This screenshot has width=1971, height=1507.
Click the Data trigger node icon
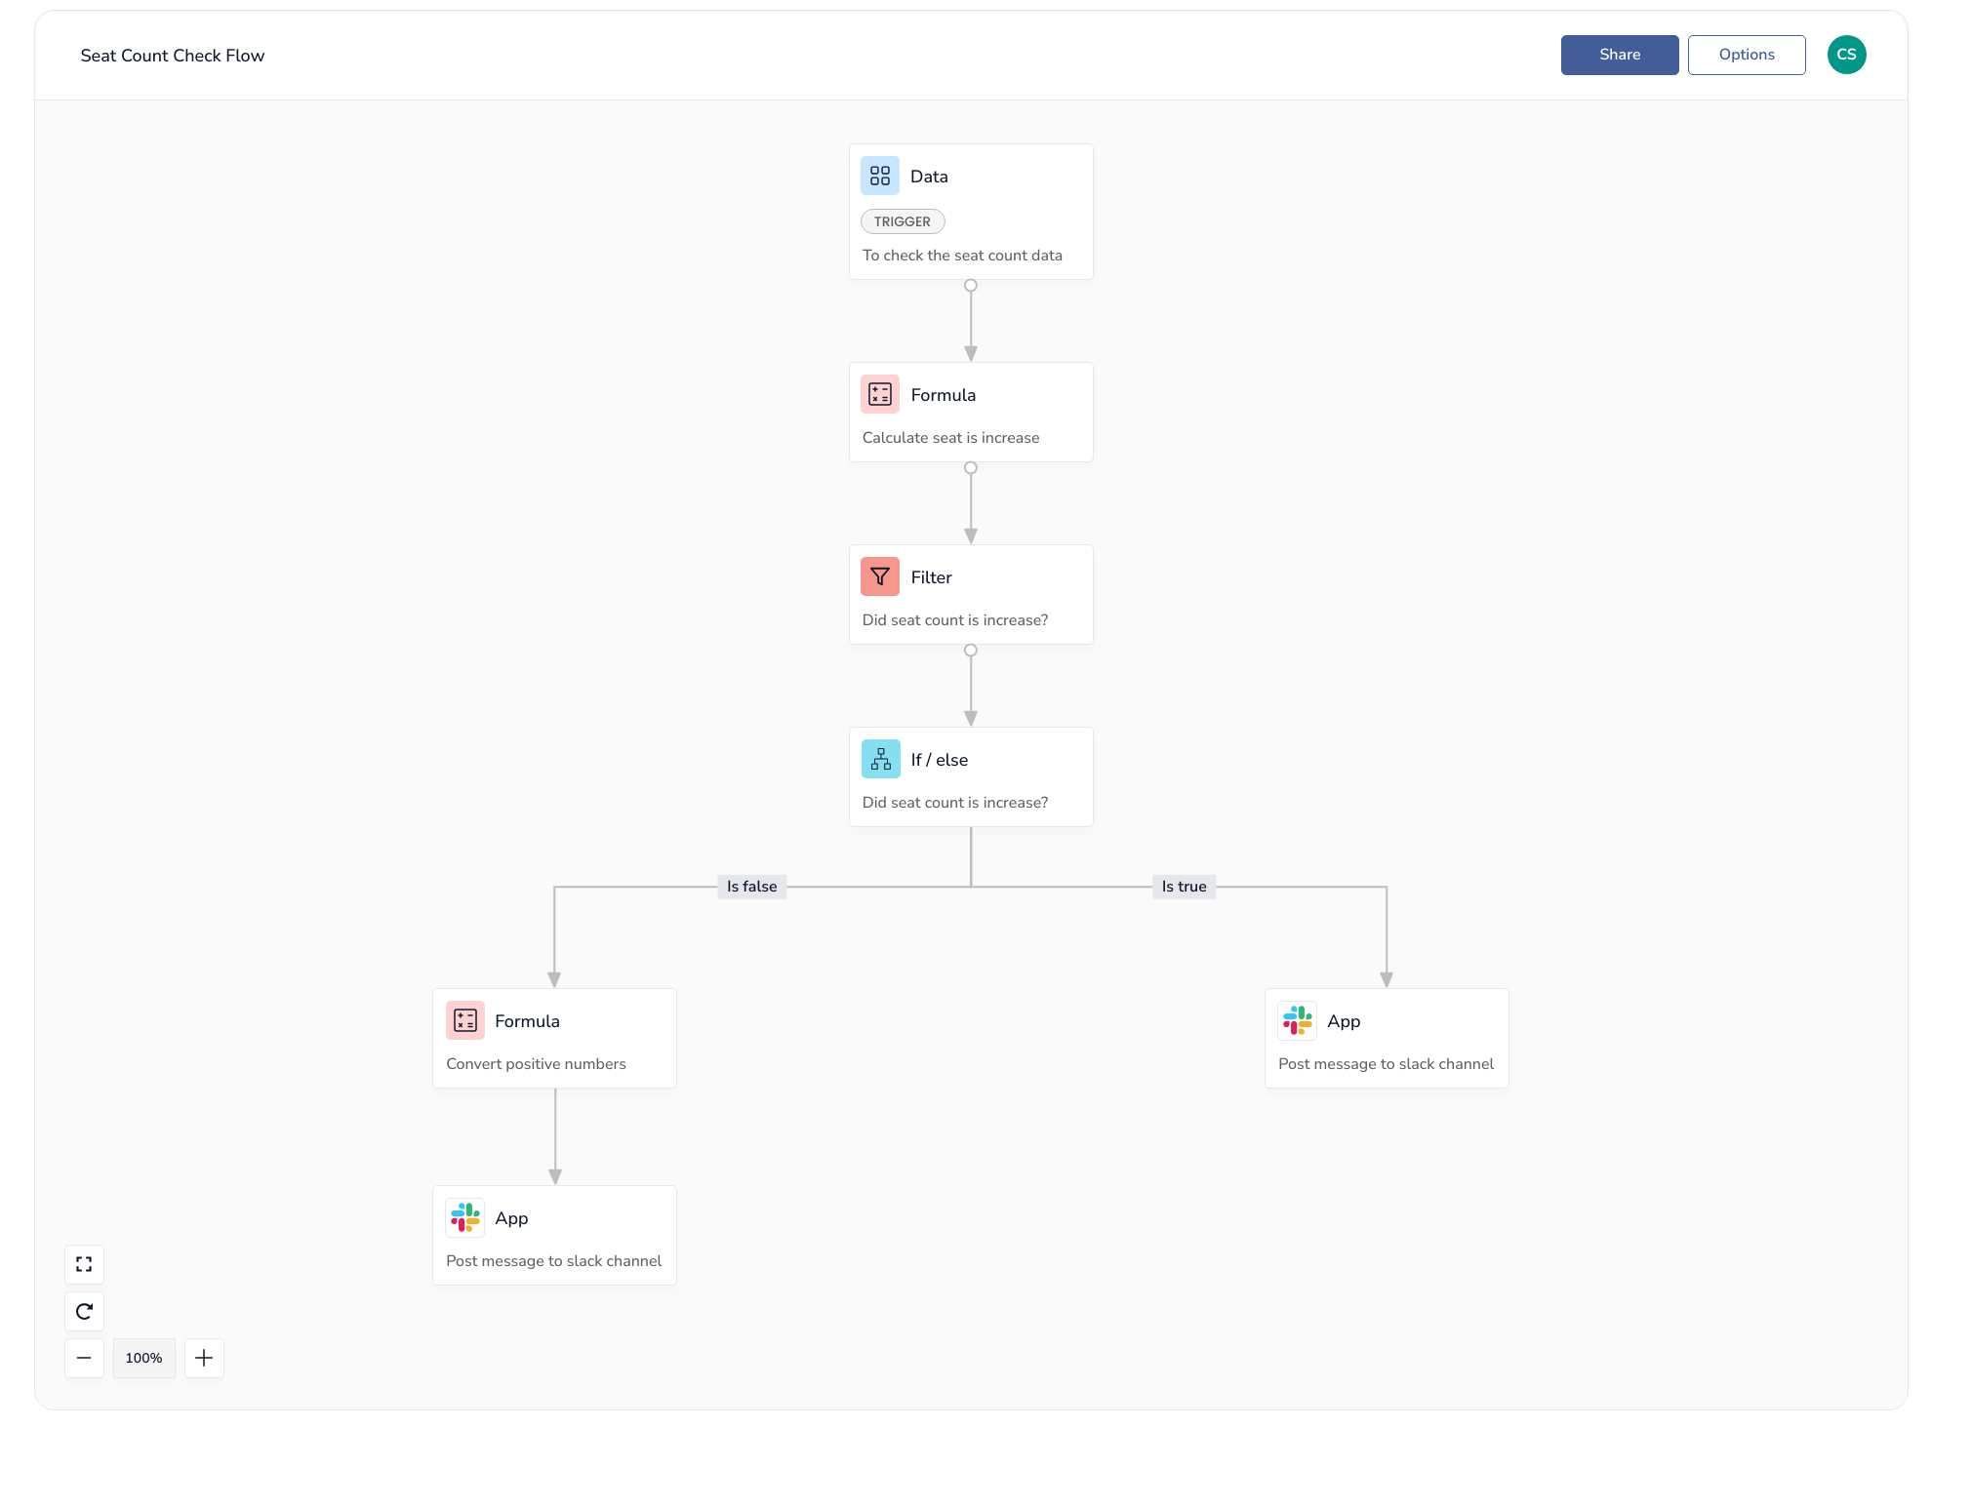tap(879, 176)
